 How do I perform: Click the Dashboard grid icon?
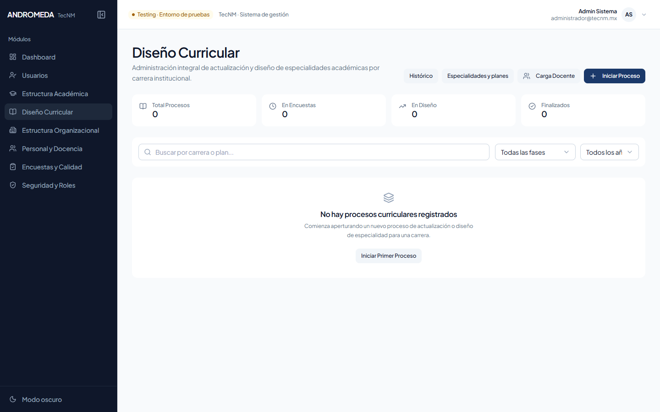[x=13, y=57]
